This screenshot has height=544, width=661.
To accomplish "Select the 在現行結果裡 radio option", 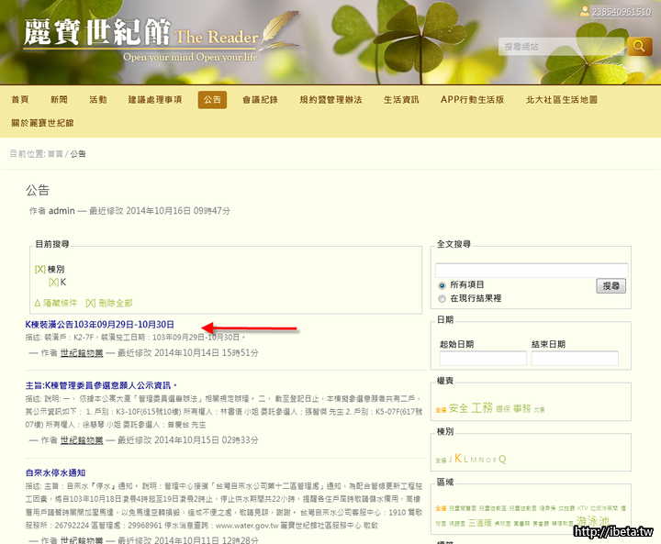I will (443, 298).
